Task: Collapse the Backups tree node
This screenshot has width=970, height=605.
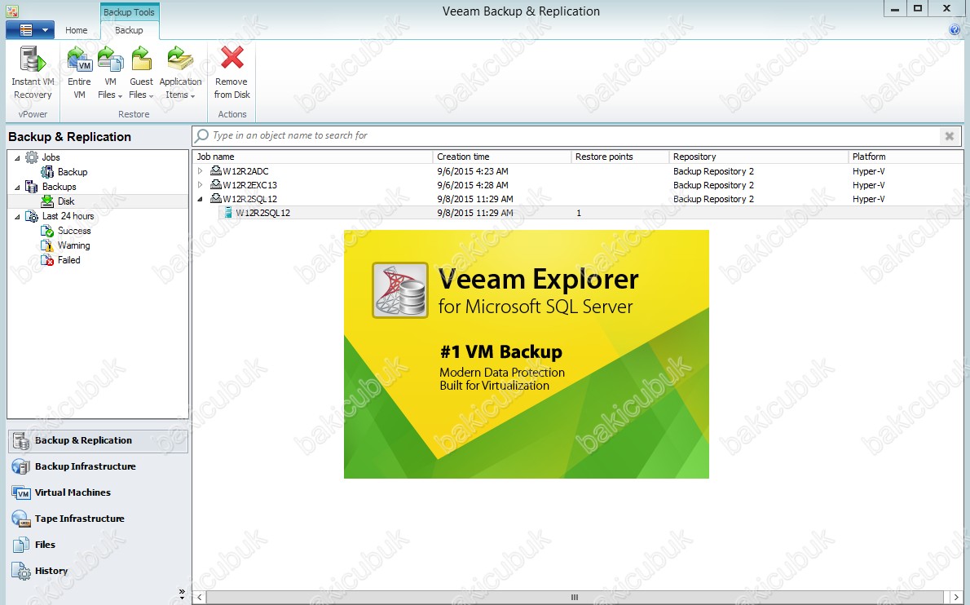Action: point(17,187)
